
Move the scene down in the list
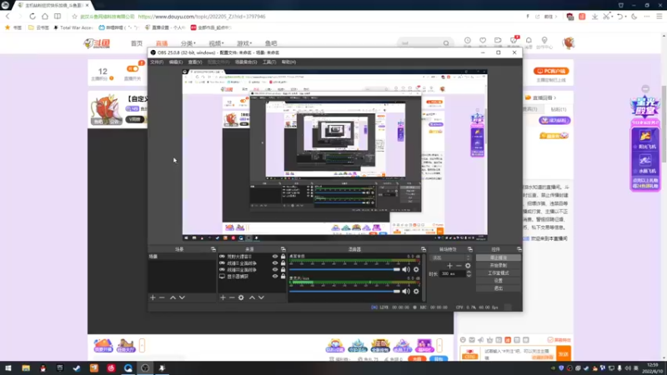coord(182,297)
